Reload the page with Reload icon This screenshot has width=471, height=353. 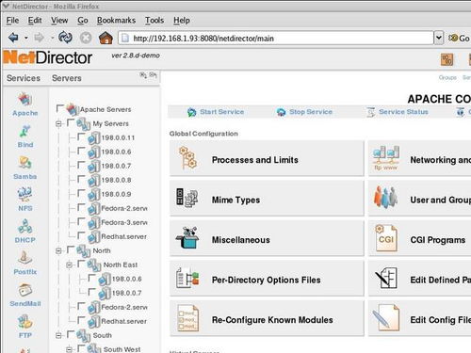(65, 38)
